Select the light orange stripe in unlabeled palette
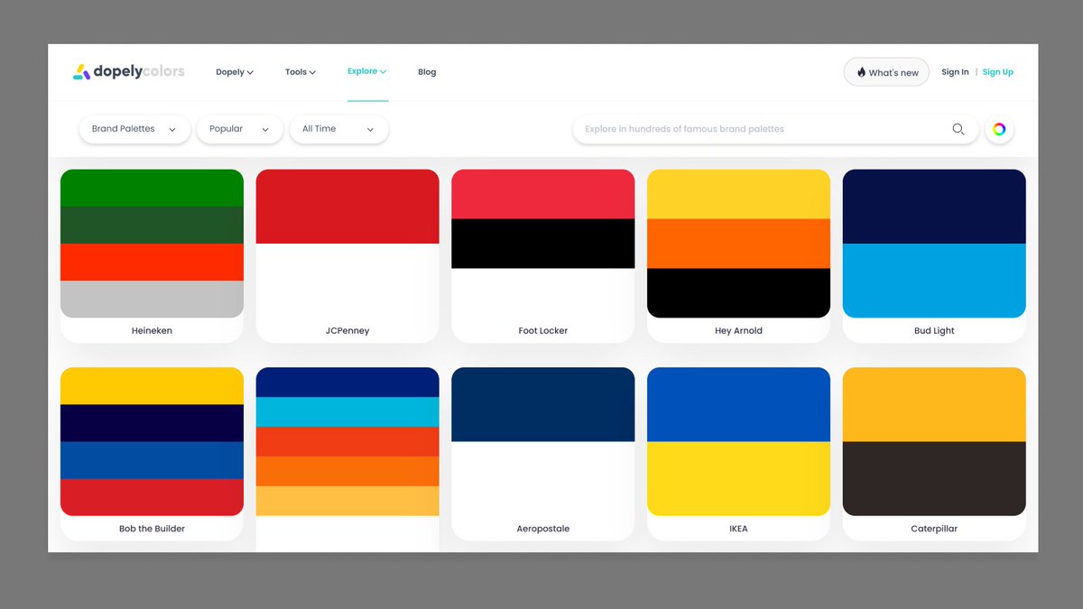The width and height of the screenshot is (1083, 609). [347, 501]
